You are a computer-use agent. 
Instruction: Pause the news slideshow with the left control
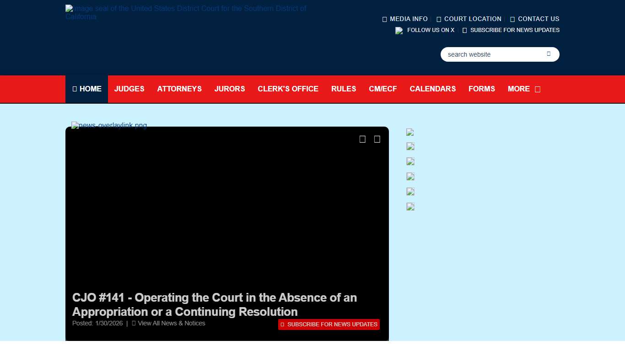(x=362, y=139)
